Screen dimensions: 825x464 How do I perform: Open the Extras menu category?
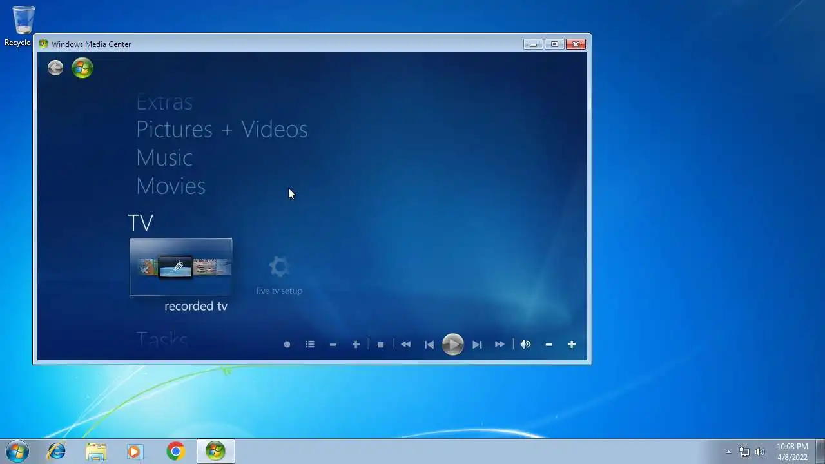[x=164, y=102]
